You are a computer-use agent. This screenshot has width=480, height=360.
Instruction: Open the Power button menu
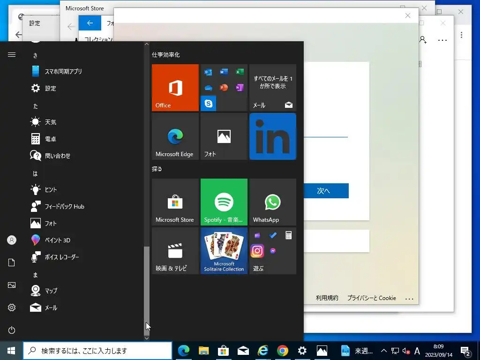pos(12,330)
